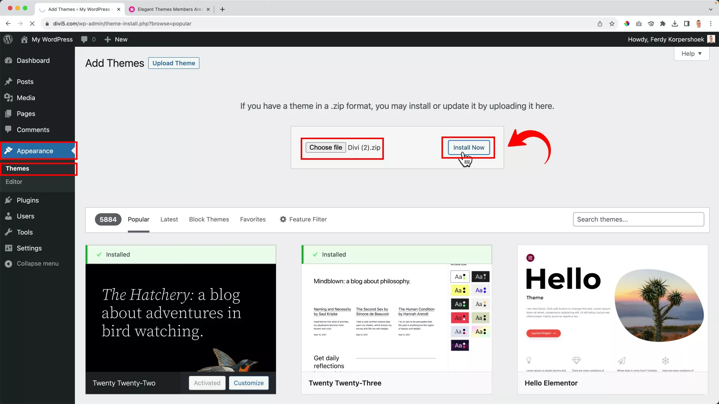
Task: Stop page loading with X icon
Action: [x=32, y=24]
